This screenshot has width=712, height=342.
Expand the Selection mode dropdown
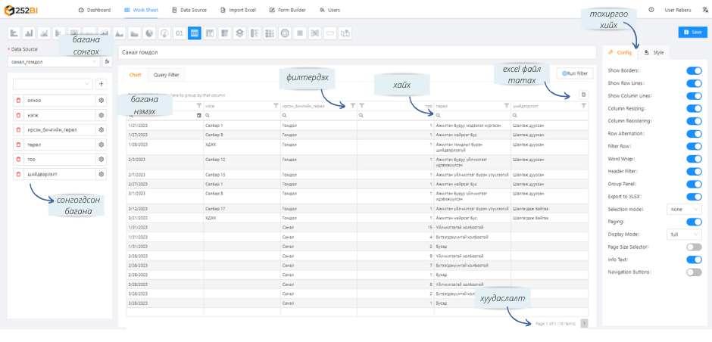tap(684, 209)
